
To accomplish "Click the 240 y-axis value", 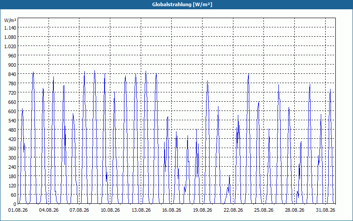I will [x=12, y=167].
